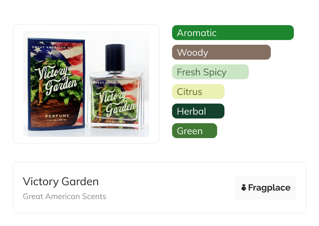Click the Perfume 1 fl oz label on box
The width and height of the screenshot is (319, 226).
point(57,117)
